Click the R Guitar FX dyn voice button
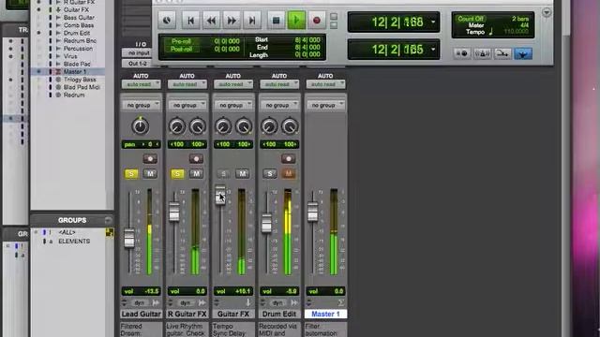600x337 pixels. pyautogui.click(x=186, y=302)
